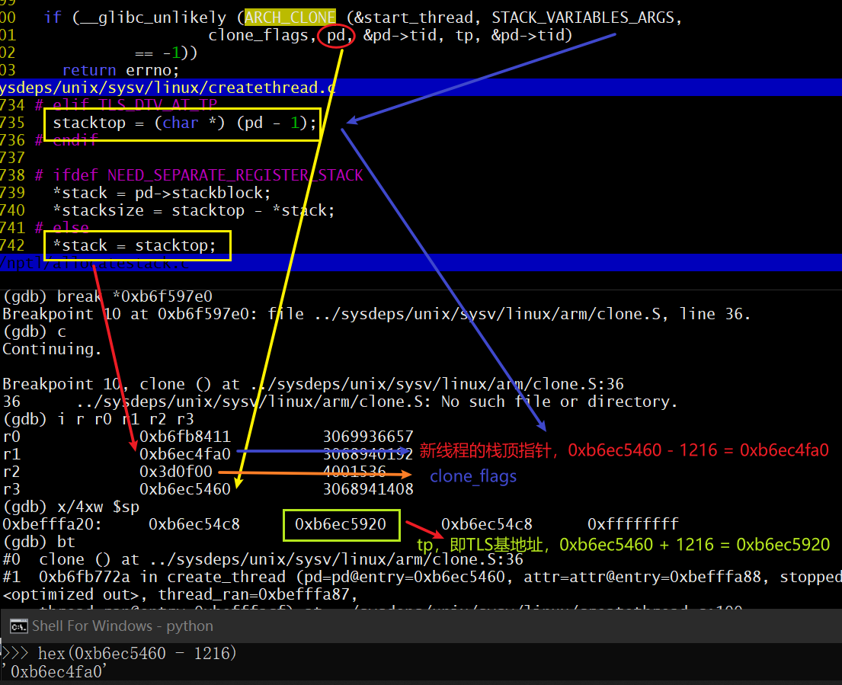Click r1 value 0xb6ec4fa0
842x685 pixels.
coord(185,454)
